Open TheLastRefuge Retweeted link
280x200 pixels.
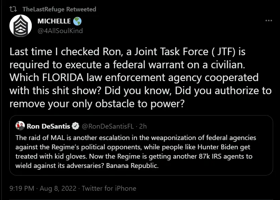[59, 9]
